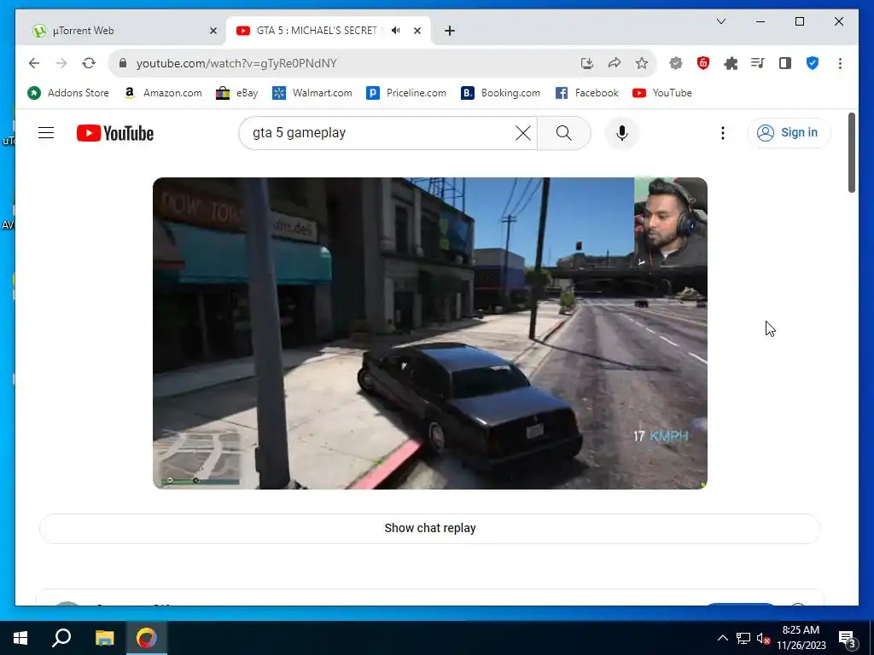Open the Walmart.com bookmark
Image resolution: width=874 pixels, height=655 pixels.
pyautogui.click(x=312, y=93)
